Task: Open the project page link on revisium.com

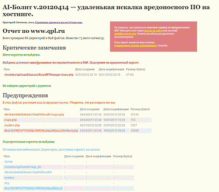Action: pyautogui.click(x=59, y=22)
